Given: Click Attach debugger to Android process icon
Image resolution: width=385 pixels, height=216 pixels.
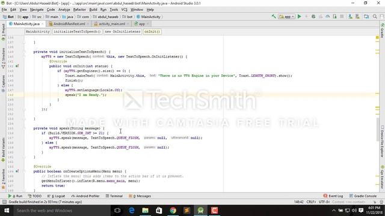Looking at the screenshot, I should click(x=334, y=17).
